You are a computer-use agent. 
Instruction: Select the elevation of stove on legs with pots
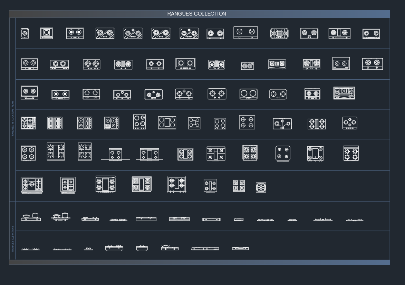(61, 217)
